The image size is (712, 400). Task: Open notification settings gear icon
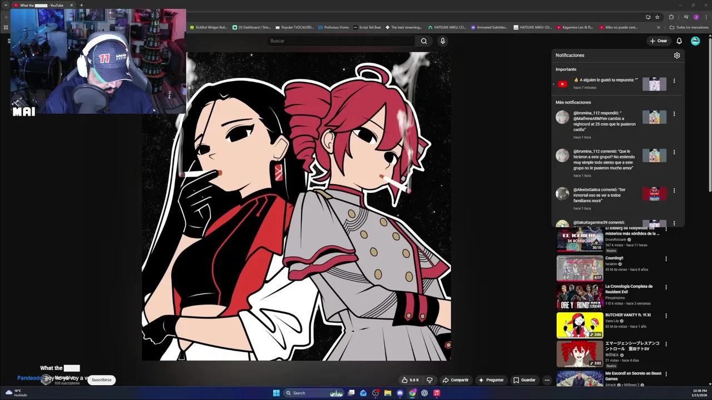677,56
